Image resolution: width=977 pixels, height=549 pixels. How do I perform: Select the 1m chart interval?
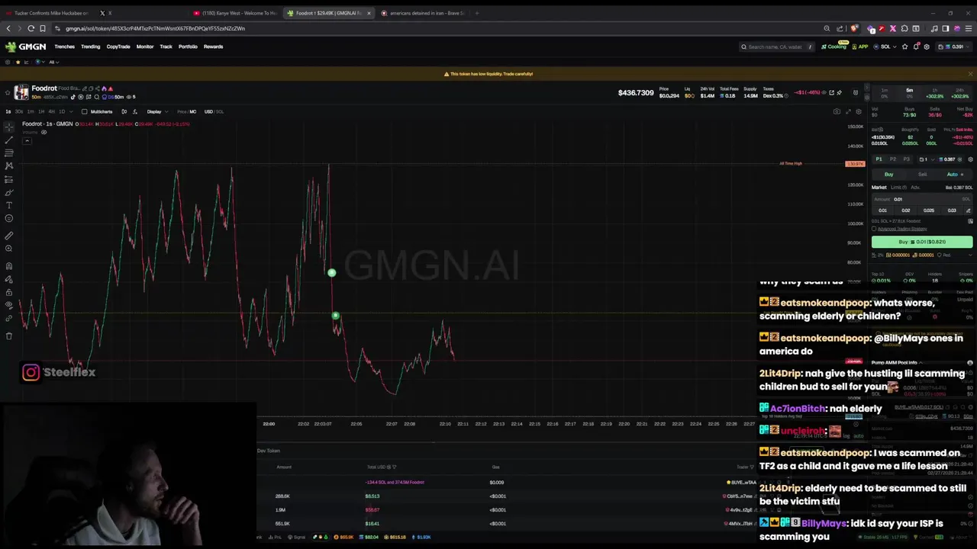(x=30, y=111)
